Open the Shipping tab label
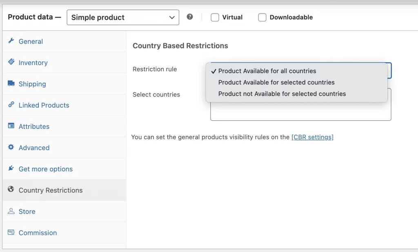Screen dimensions: 418x252 click(32, 84)
